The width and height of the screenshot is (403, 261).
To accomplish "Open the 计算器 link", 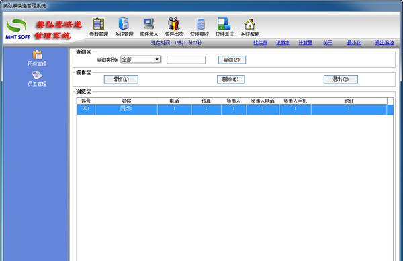I will point(305,43).
